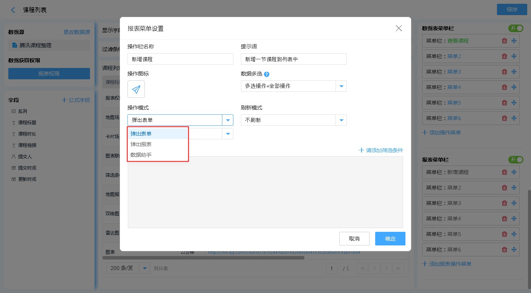Image resolution: width=531 pixels, height=293 pixels.
Task: Go to the last page of the table
Action: (x=398, y=268)
